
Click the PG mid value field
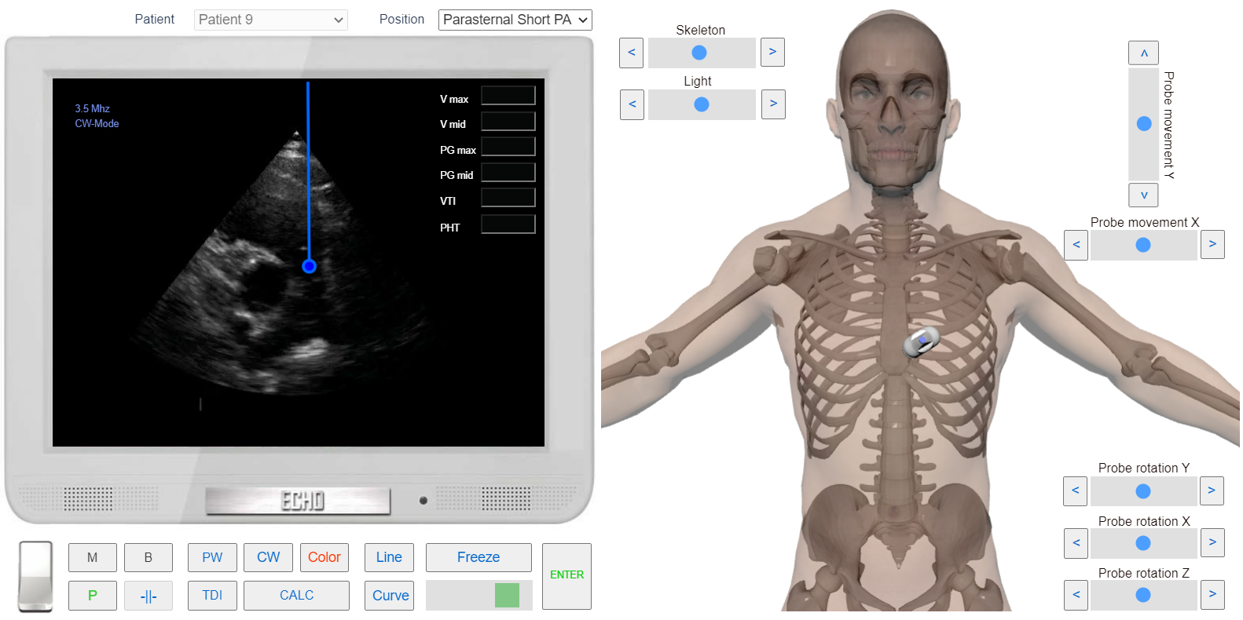click(x=508, y=173)
